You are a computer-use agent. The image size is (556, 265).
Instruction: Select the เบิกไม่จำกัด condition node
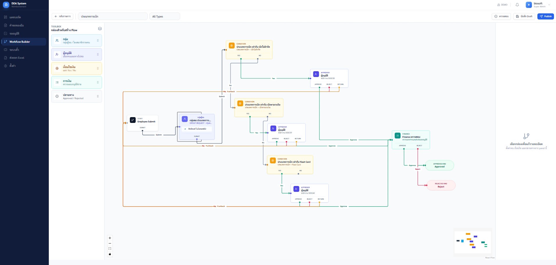pos(249,50)
